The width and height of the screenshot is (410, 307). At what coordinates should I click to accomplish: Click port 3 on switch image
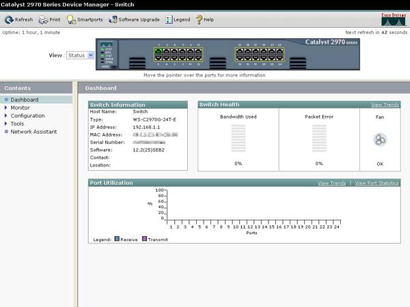coord(167,51)
